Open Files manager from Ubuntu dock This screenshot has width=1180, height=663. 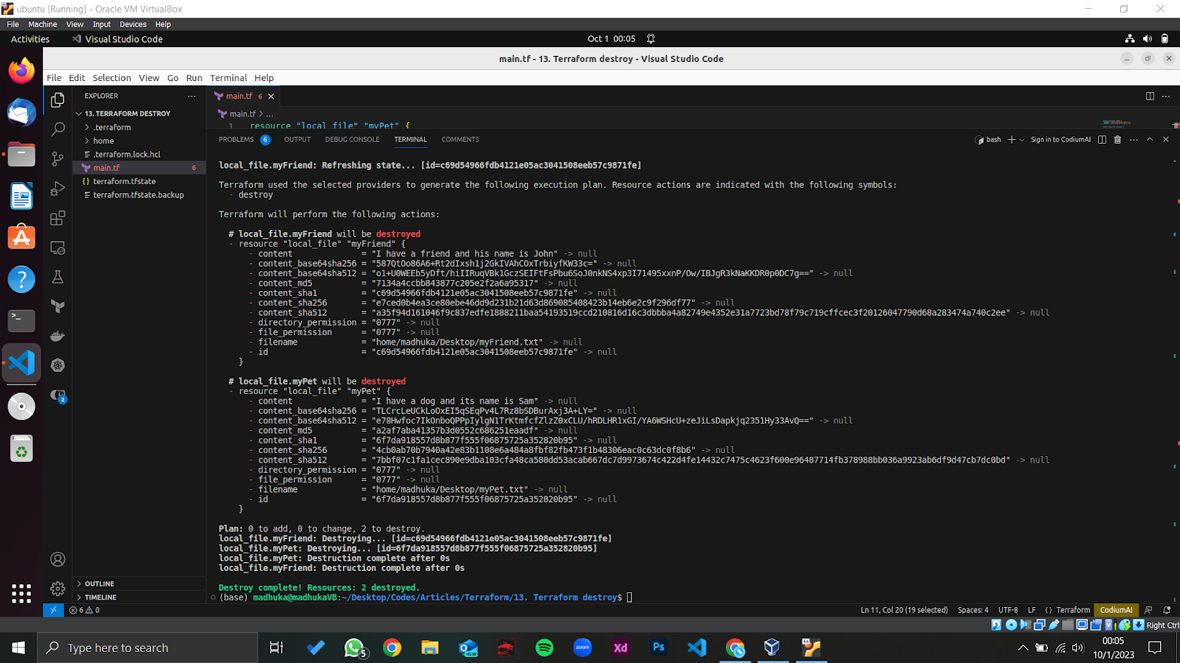21,155
